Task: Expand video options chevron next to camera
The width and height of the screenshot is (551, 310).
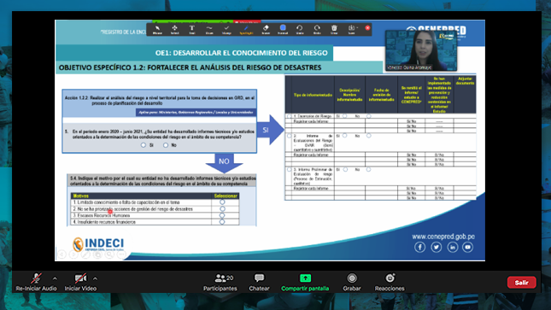Action: point(95,278)
